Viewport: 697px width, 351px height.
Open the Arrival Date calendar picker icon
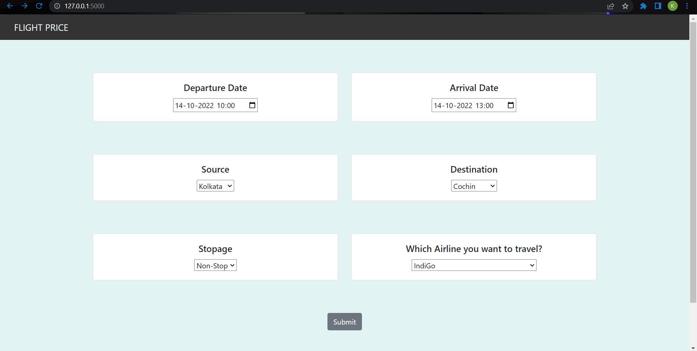click(510, 105)
